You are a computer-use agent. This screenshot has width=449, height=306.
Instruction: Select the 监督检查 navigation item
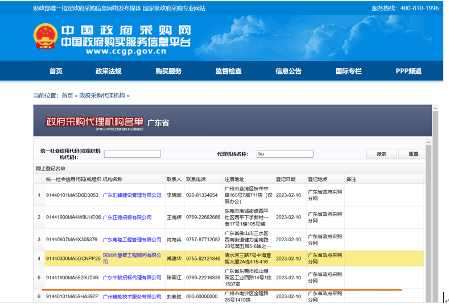pos(229,71)
